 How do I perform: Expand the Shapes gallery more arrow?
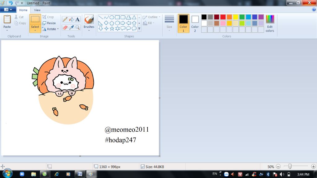click(139, 29)
